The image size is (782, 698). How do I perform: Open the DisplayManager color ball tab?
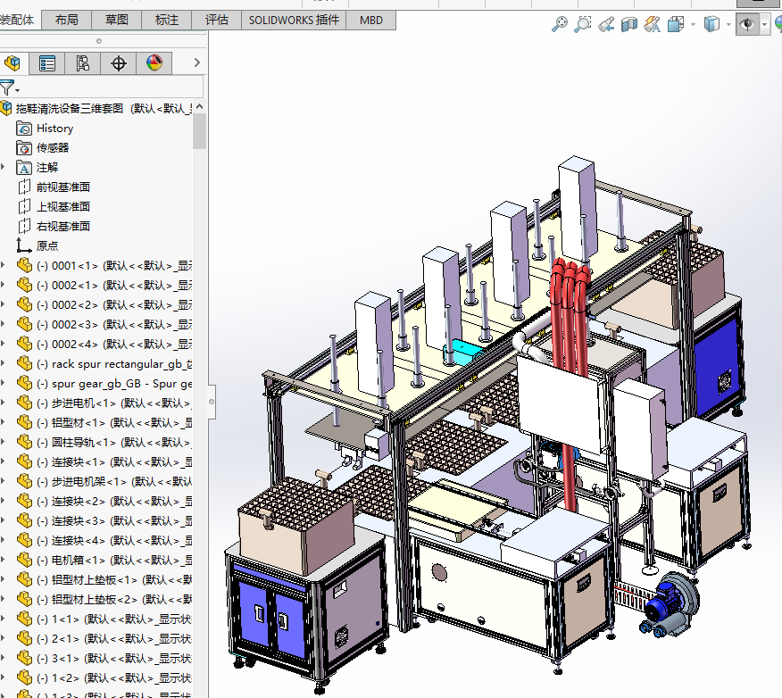(x=154, y=63)
